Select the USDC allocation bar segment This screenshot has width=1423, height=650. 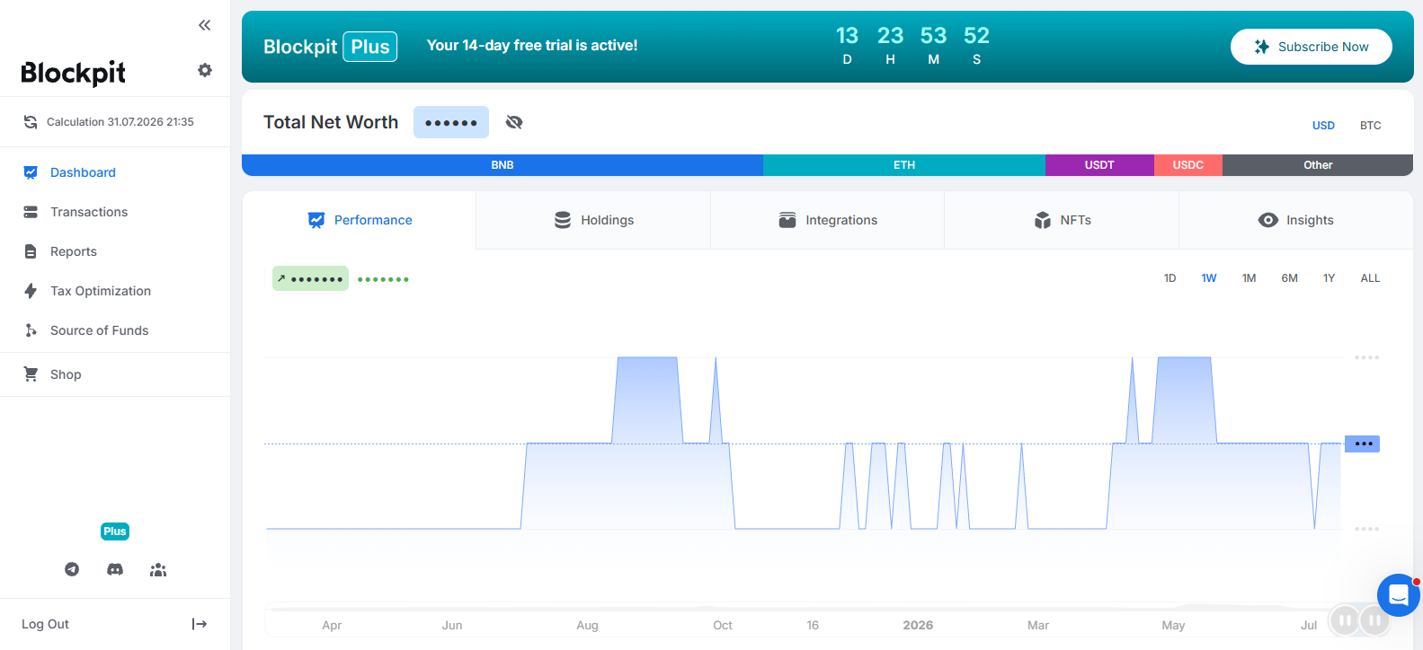tap(1188, 165)
